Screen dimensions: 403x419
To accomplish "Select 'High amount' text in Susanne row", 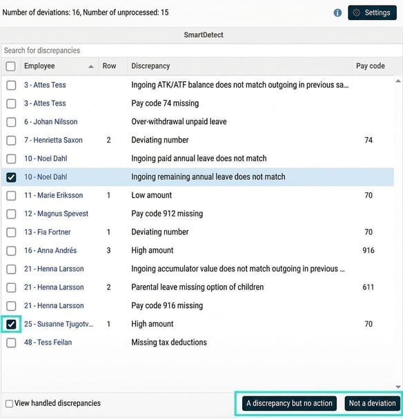I will (x=153, y=324).
